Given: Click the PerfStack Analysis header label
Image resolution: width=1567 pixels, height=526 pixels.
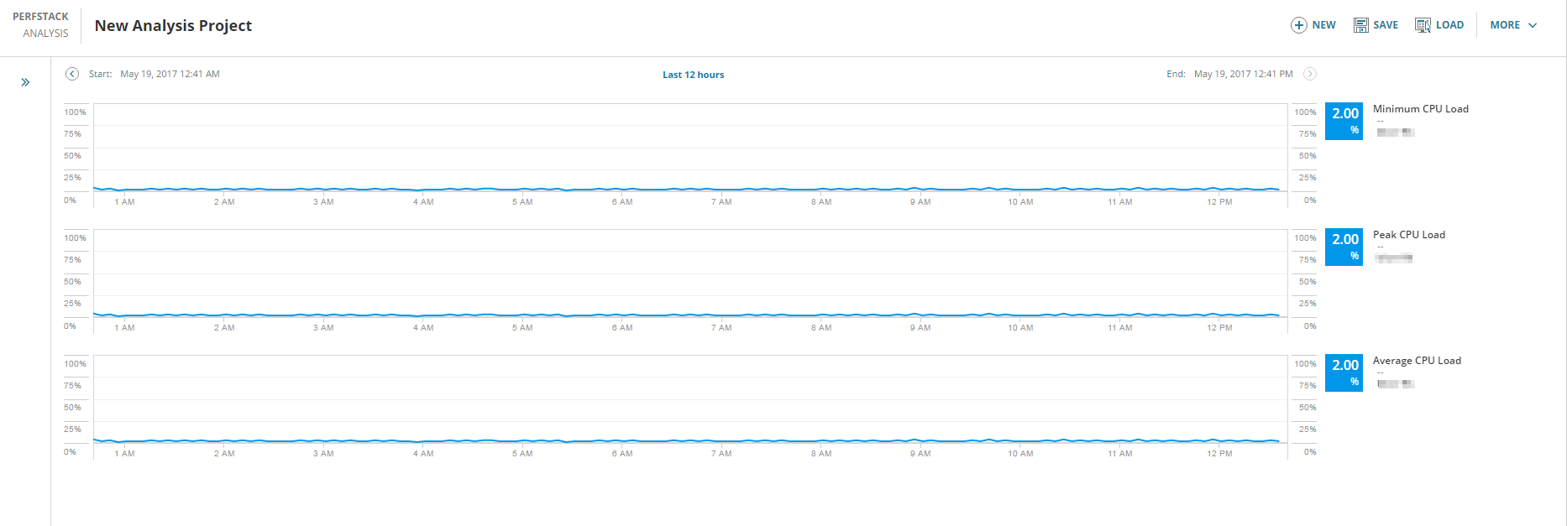Looking at the screenshot, I should coord(40,25).
